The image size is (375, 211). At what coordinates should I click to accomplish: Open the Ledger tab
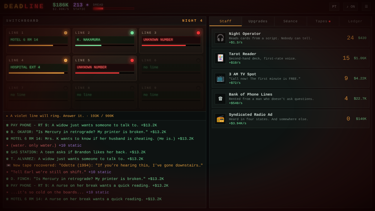(355, 21)
